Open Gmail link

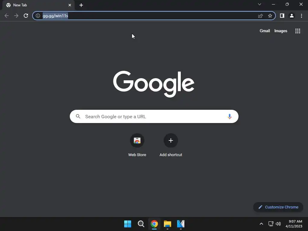tap(265, 31)
